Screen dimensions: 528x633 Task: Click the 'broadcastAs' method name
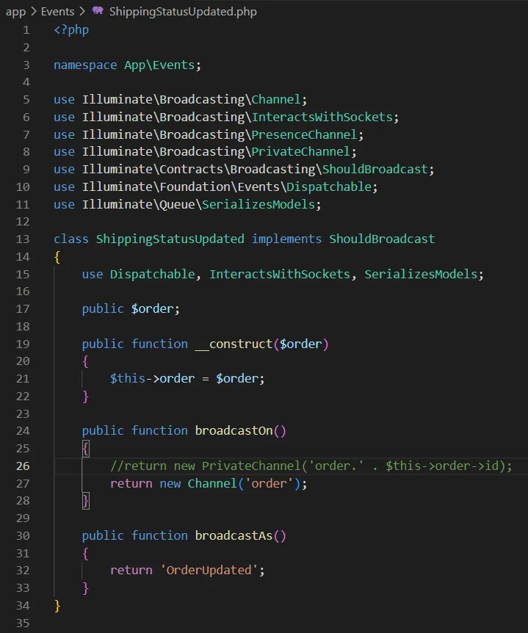coord(234,536)
